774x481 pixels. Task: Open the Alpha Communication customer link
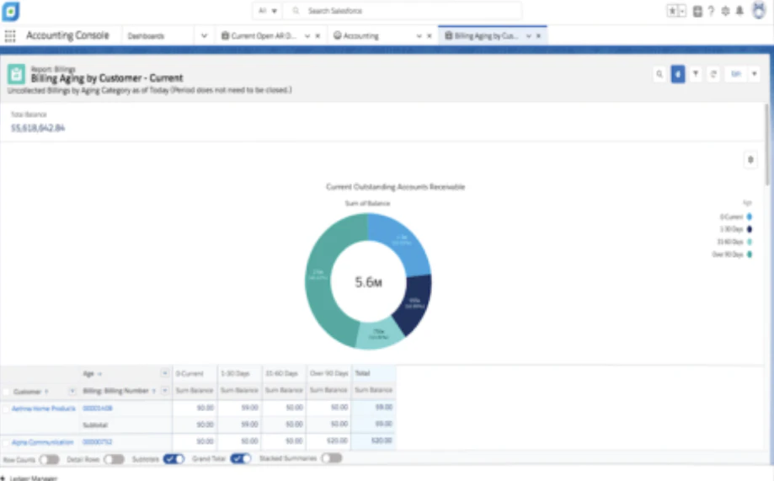click(x=42, y=442)
